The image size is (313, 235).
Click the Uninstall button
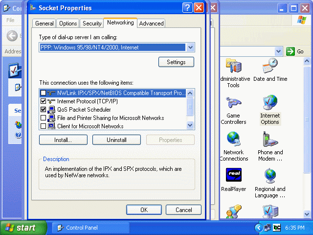pyautogui.click(x=116, y=140)
